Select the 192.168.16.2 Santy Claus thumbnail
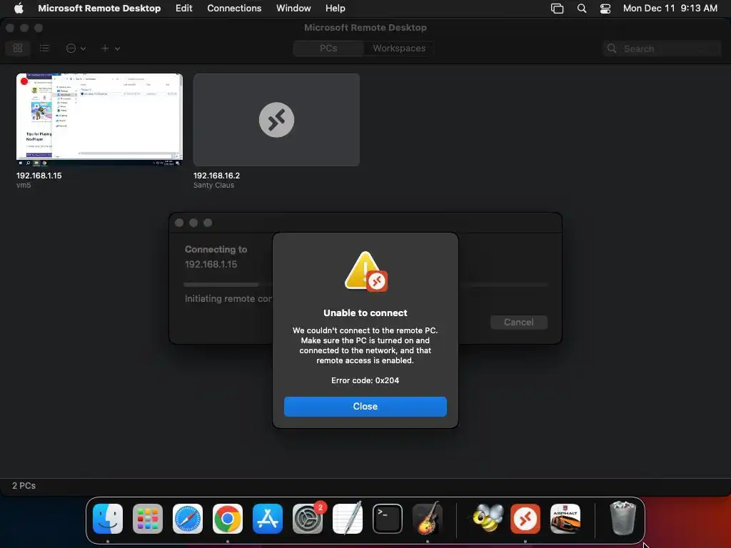Viewport: 731px width, 548px height. tap(276, 119)
